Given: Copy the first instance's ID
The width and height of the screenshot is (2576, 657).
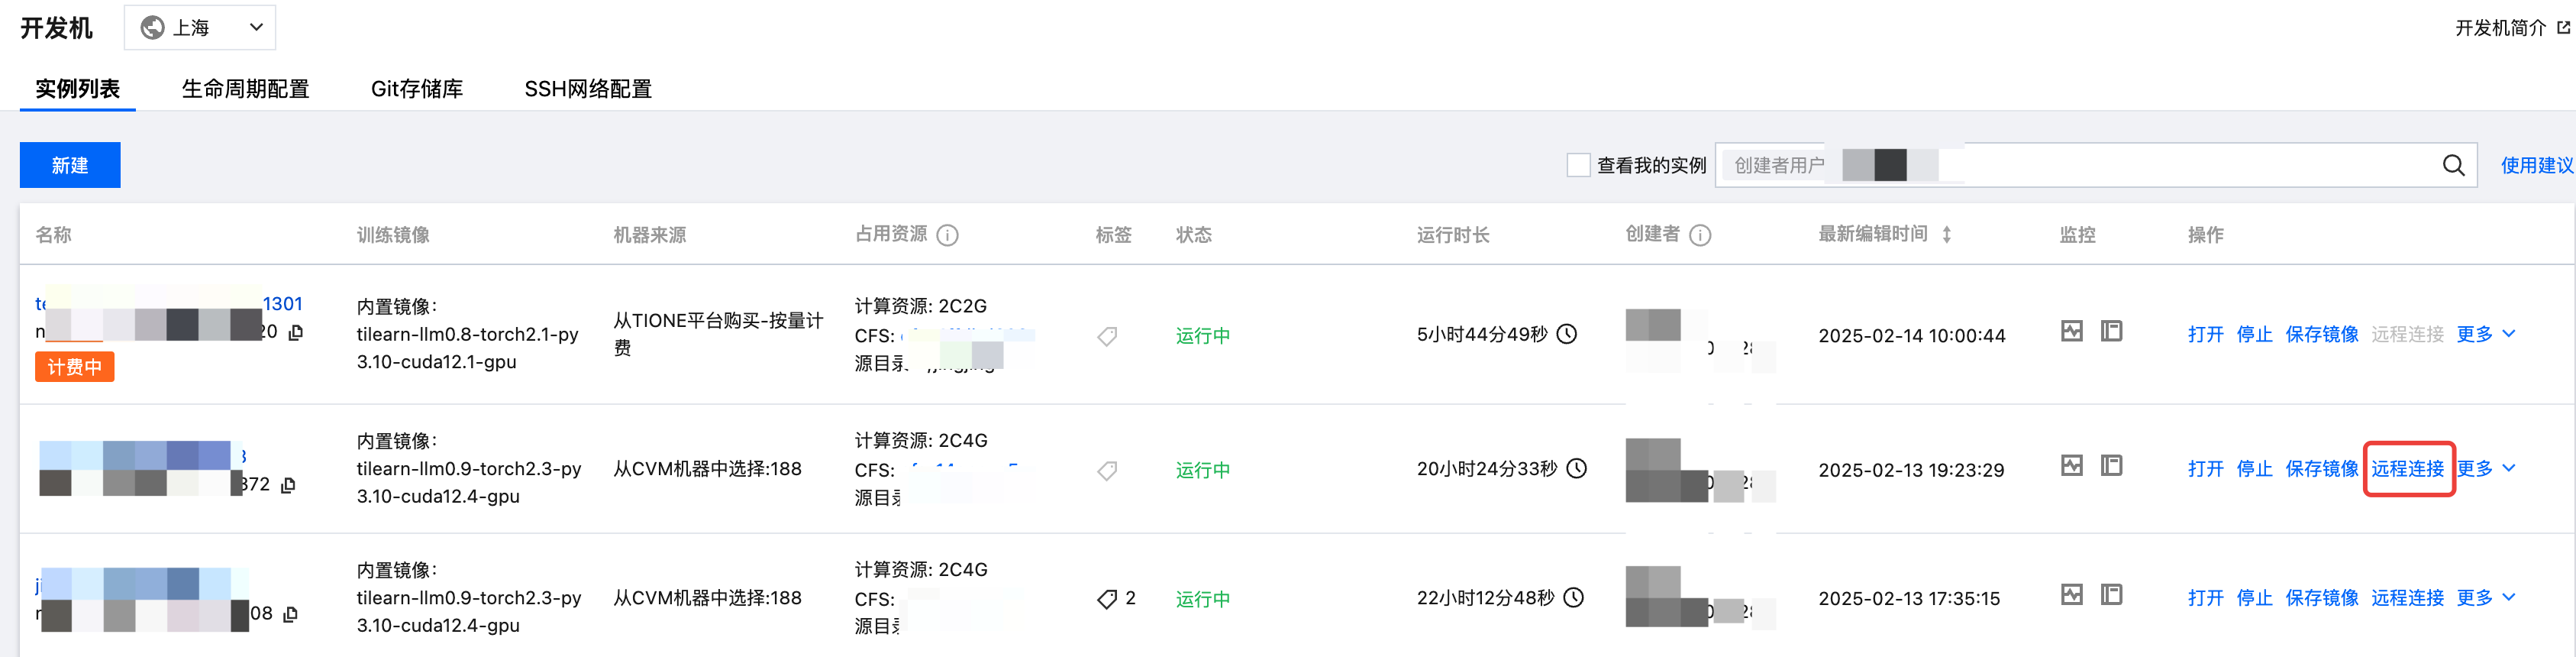Looking at the screenshot, I should [296, 332].
